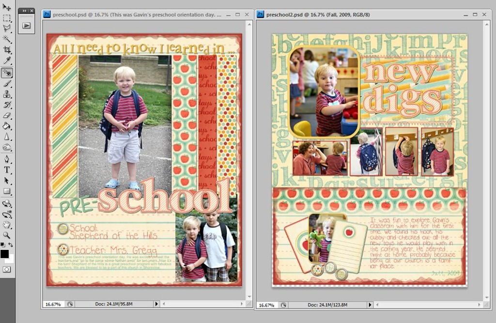Click vertical scrollbar up arrow in preschool.psd
The width and height of the screenshot is (496, 323).
(x=249, y=24)
